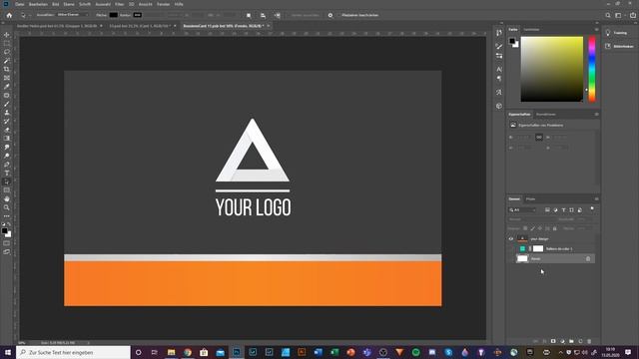This screenshot has height=359, width=639.
Task: Open the workspace switcher icon top right
Action: pyautogui.click(x=618, y=15)
